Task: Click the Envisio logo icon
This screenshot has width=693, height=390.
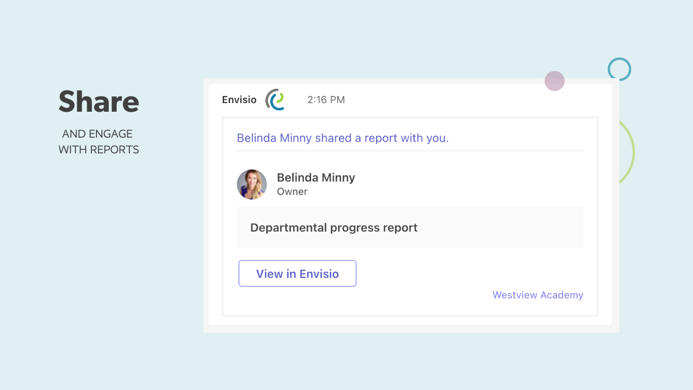Action: [274, 100]
